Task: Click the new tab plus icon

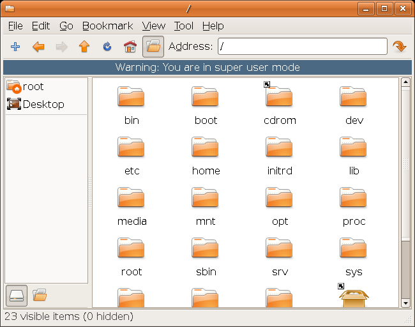Action: tap(16, 47)
